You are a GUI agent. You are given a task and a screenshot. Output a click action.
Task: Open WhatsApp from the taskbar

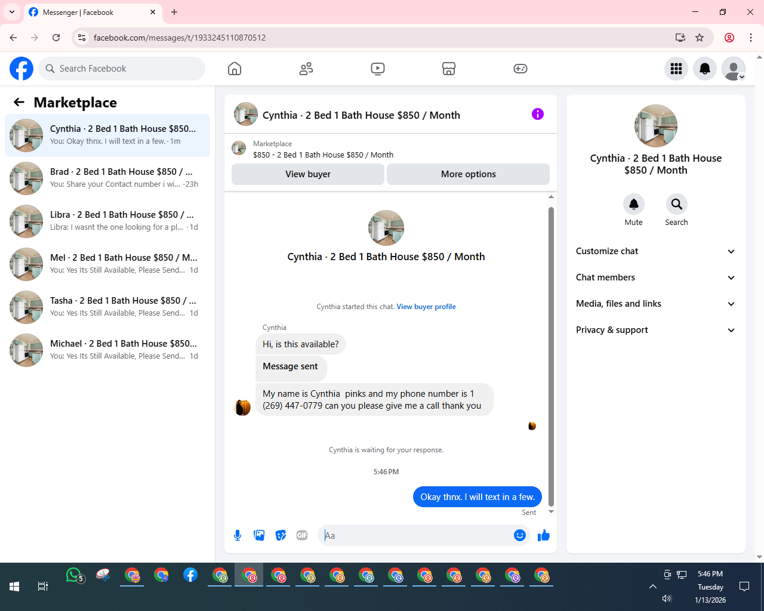pyautogui.click(x=74, y=575)
